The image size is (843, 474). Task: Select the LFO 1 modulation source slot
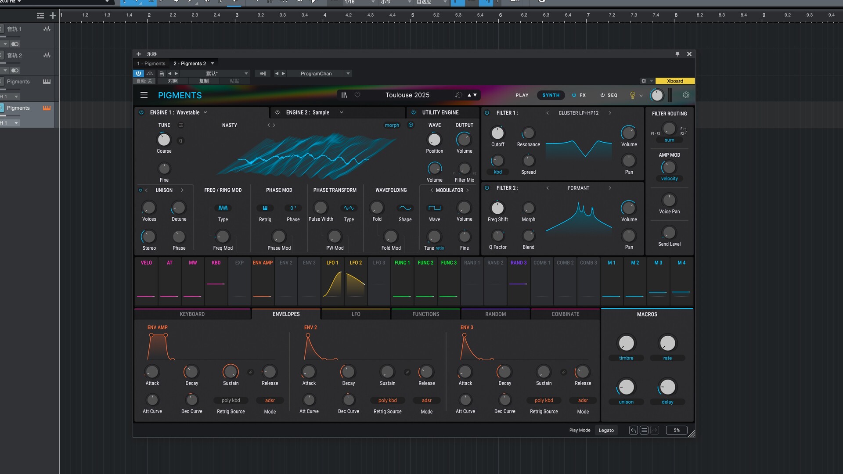(x=332, y=281)
